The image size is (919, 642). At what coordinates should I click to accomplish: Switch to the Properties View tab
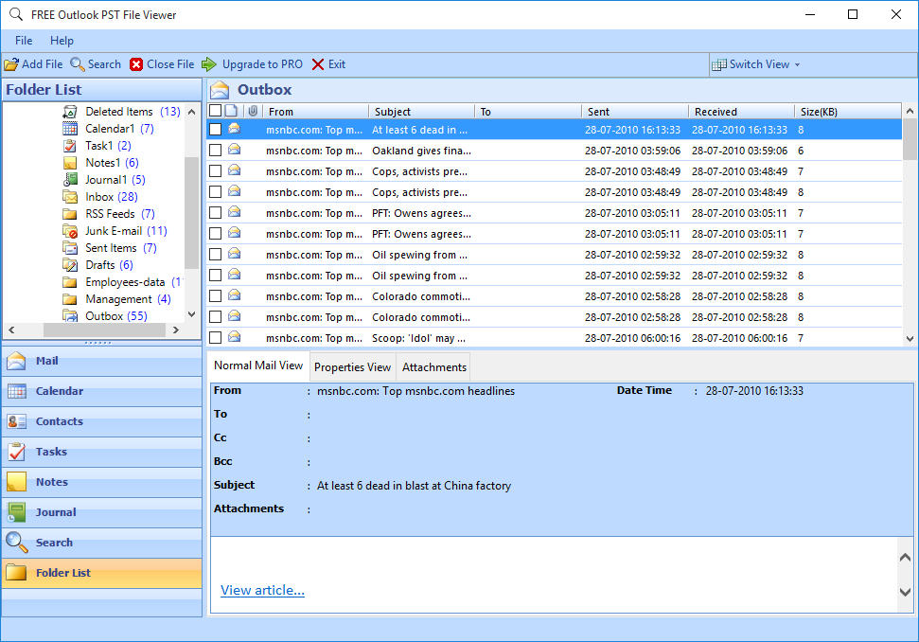[x=352, y=366]
